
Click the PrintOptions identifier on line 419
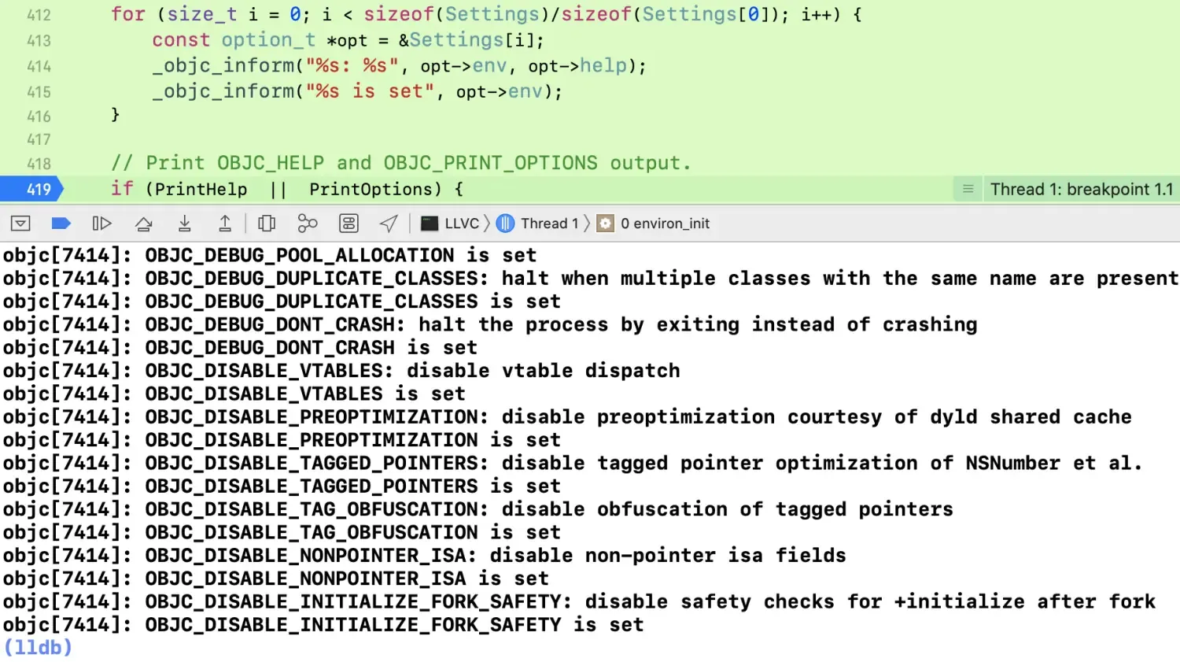click(370, 189)
